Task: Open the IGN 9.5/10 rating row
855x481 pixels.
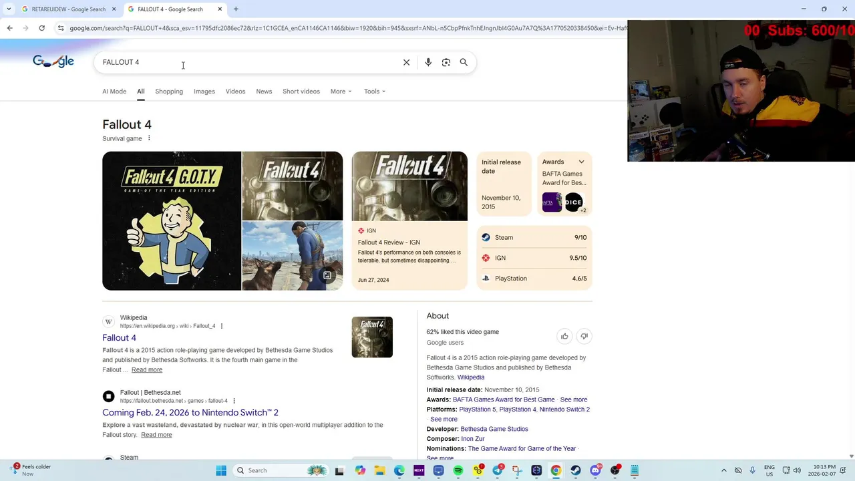Action: pyautogui.click(x=534, y=258)
